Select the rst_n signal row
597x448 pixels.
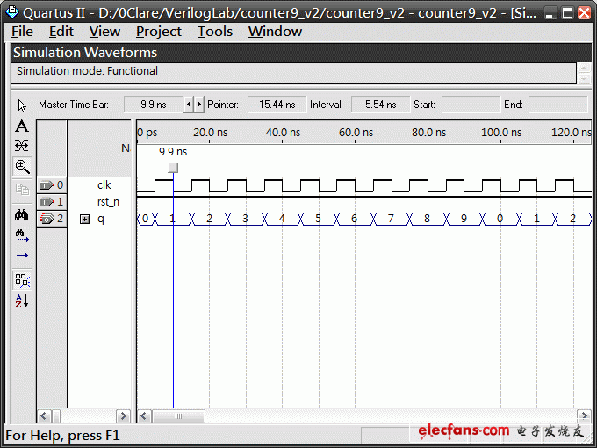(x=107, y=202)
